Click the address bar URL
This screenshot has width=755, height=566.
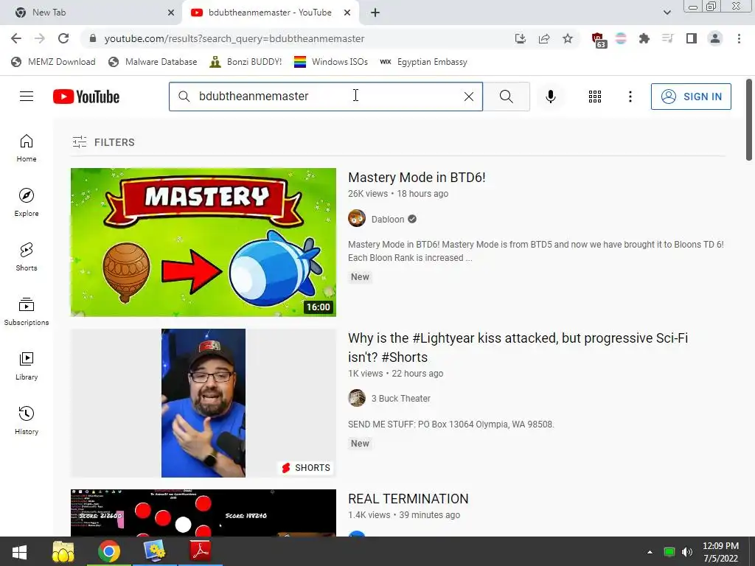(234, 38)
